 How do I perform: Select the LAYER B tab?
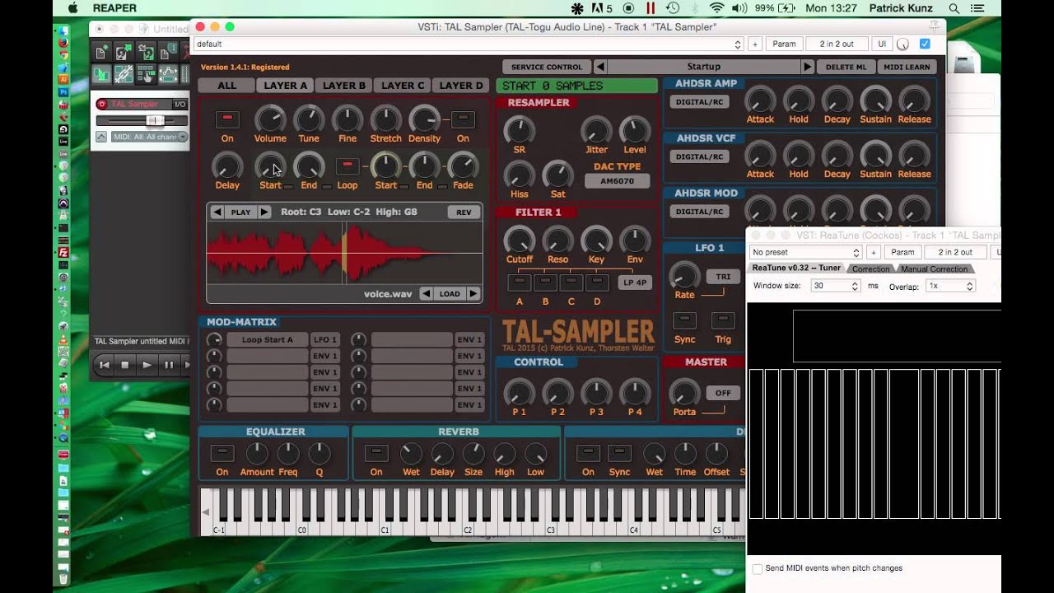pyautogui.click(x=343, y=85)
